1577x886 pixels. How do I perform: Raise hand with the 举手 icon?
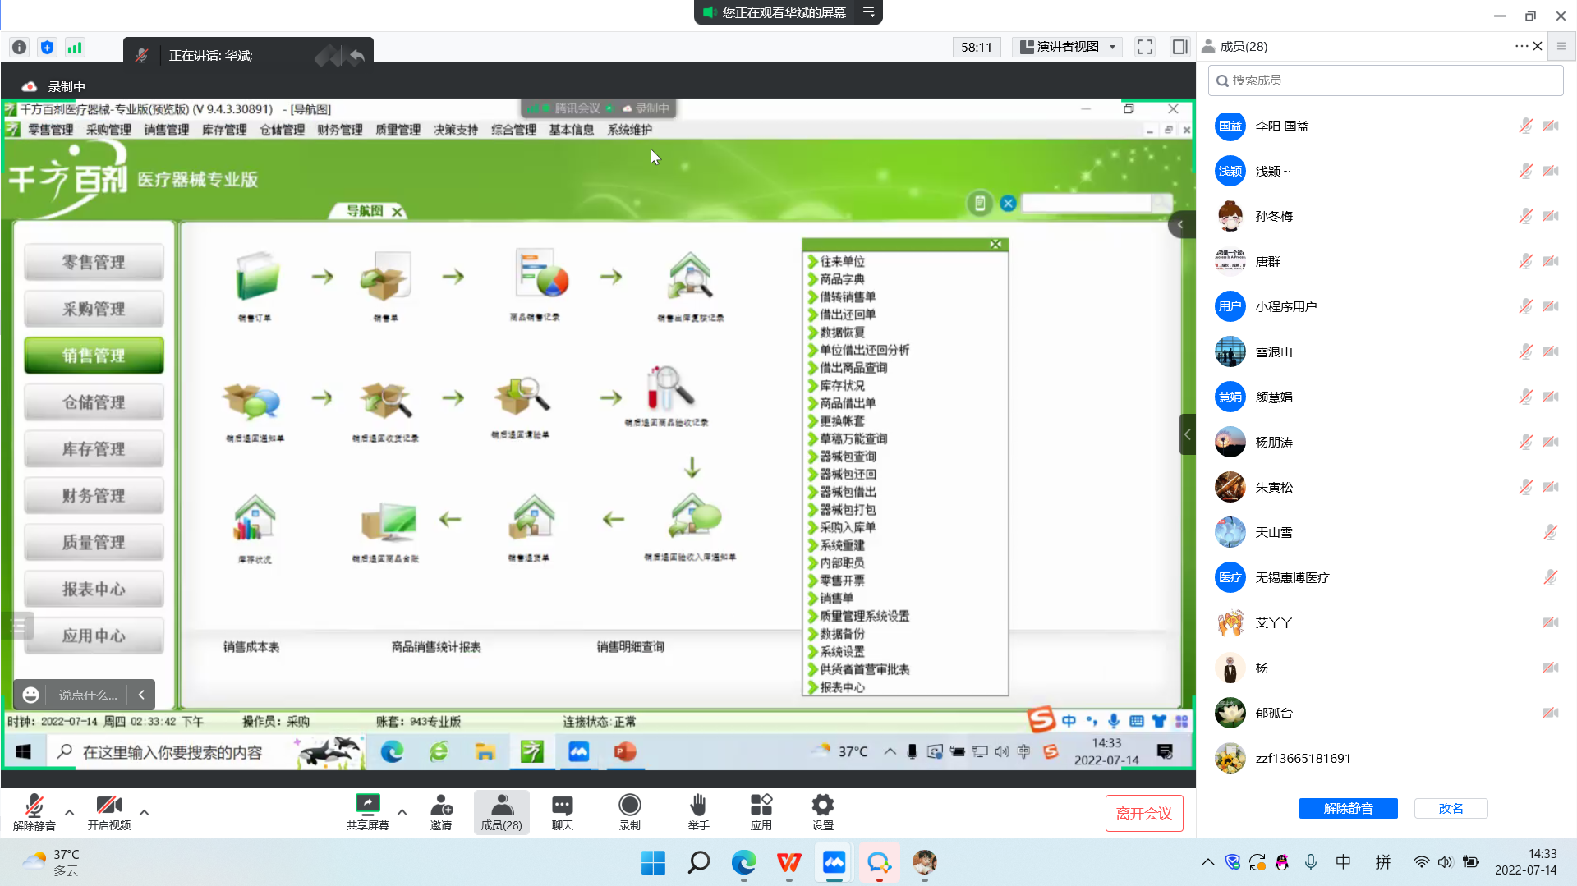[x=699, y=812]
